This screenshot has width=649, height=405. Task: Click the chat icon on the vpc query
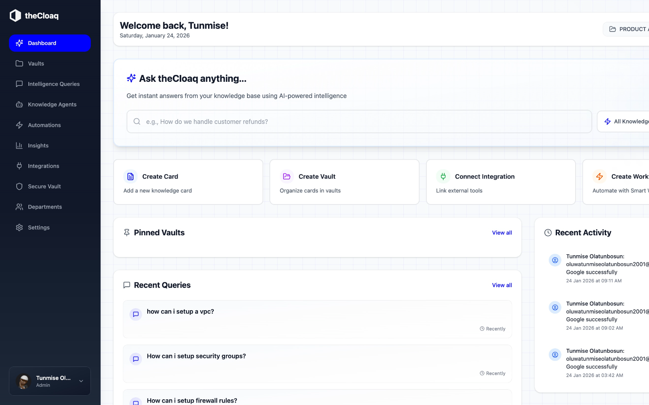[x=136, y=314]
